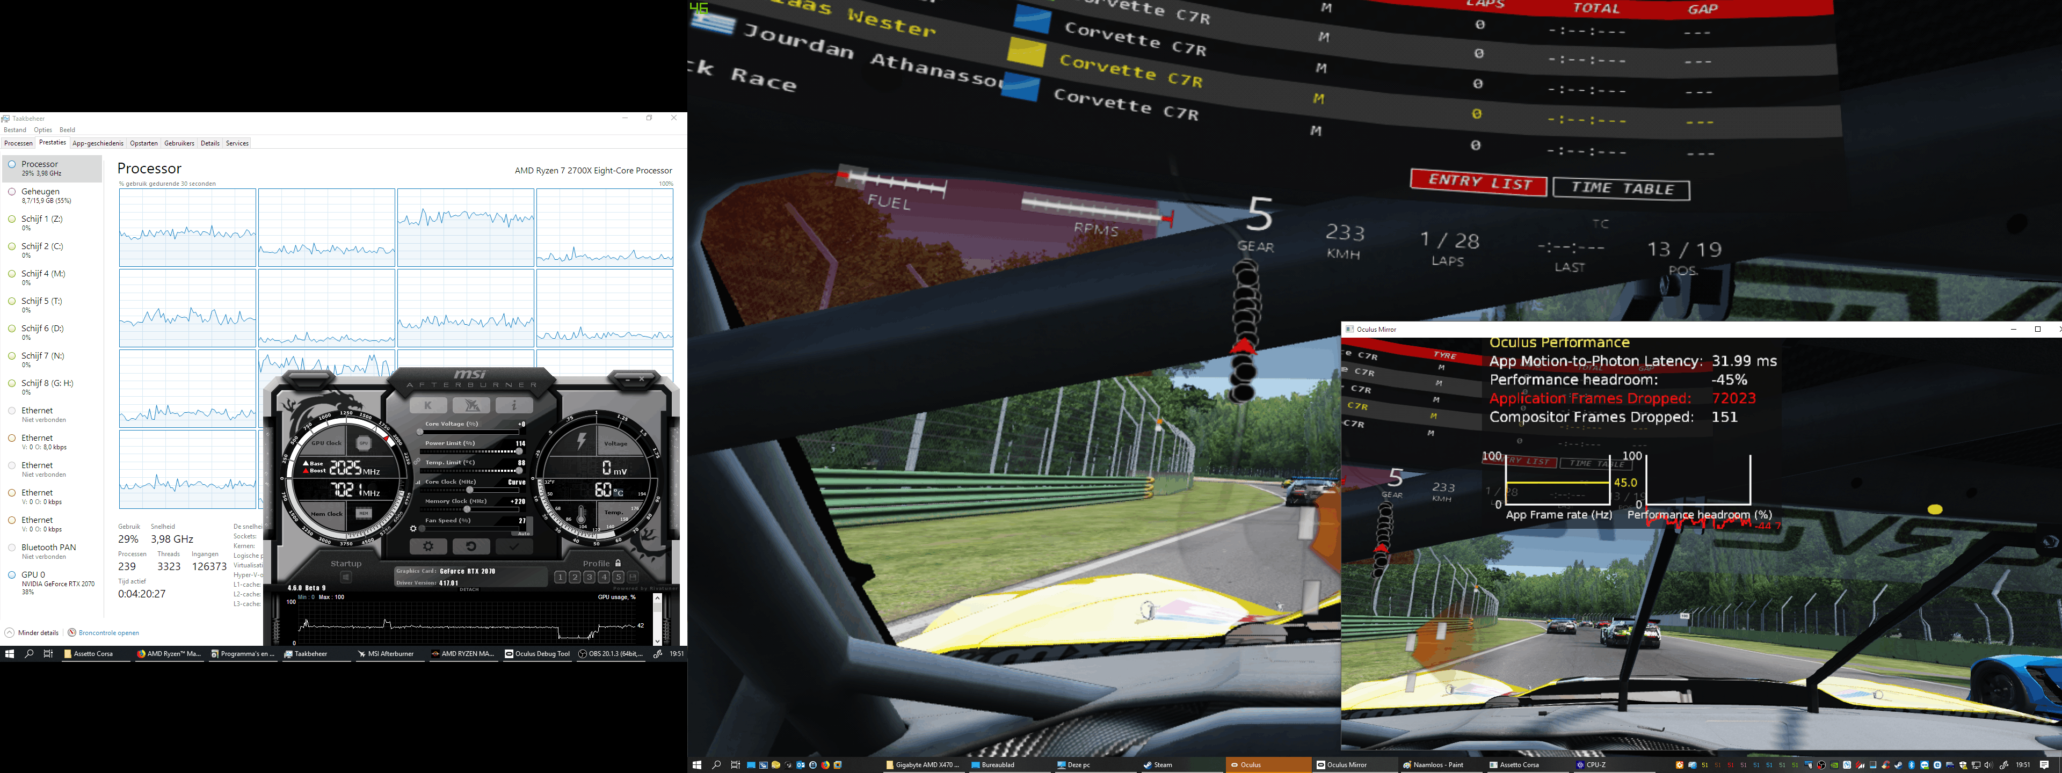
Task: Toggle link between power and temp limit
Action: pos(417,462)
